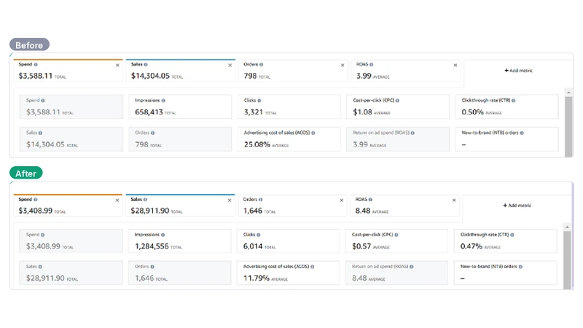
Task: Open Clicks info icon in Before panel
Action: tap(259, 101)
